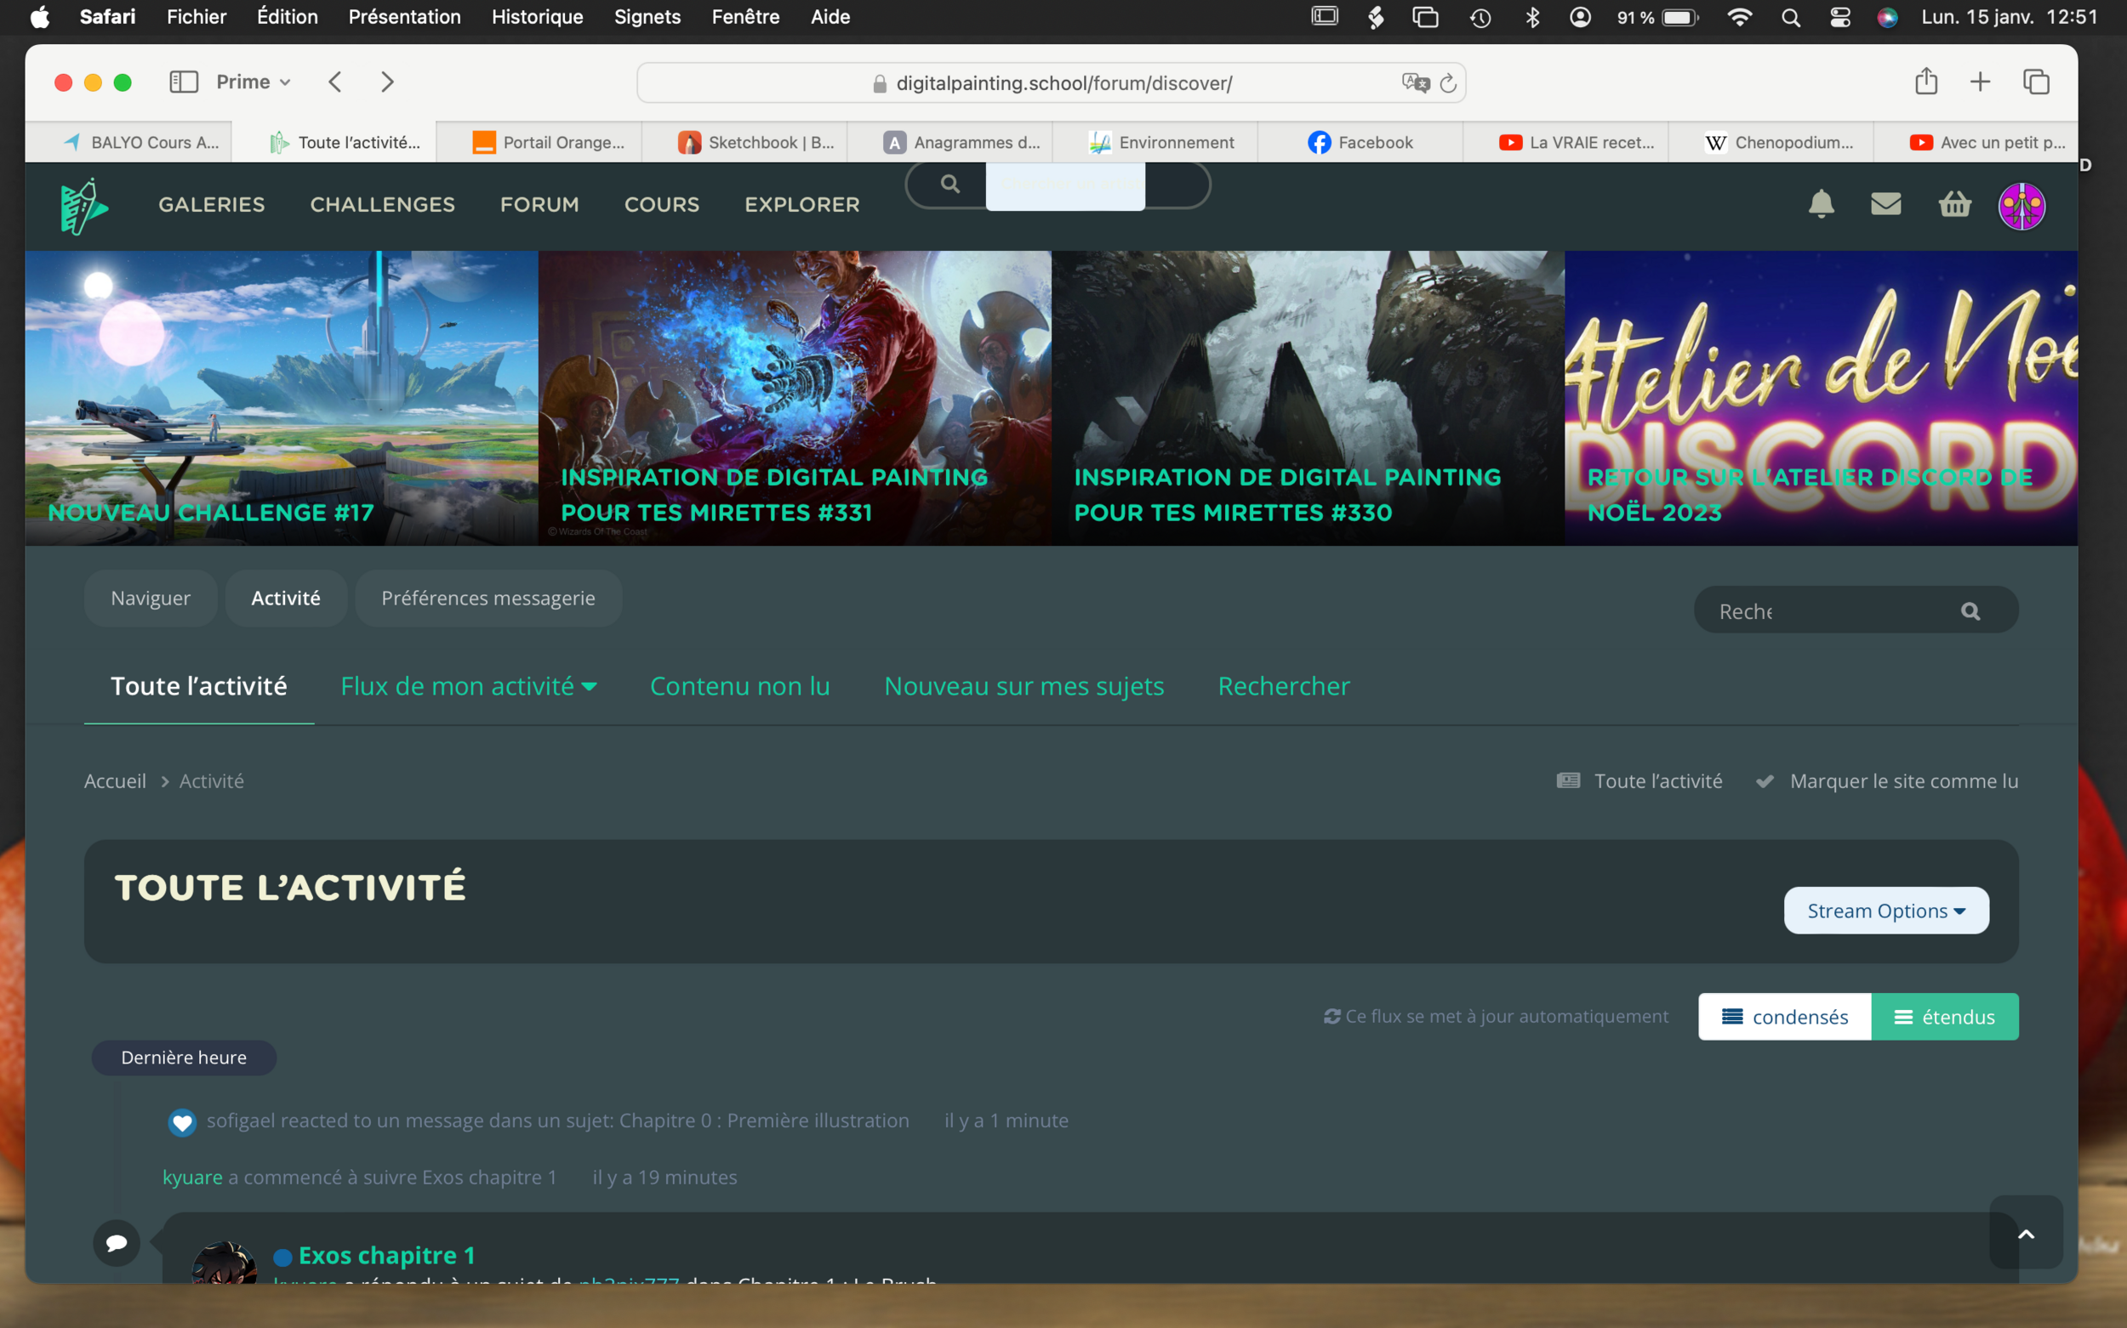Open the Contenu non lu tab
The height and width of the screenshot is (1328, 2127).
click(739, 686)
